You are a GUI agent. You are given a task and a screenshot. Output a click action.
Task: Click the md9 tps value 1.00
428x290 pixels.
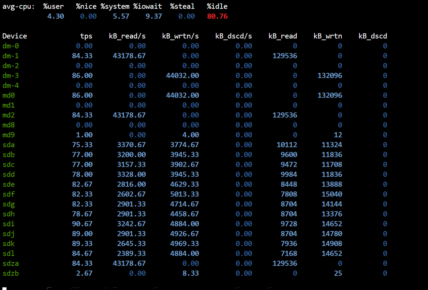pos(84,135)
